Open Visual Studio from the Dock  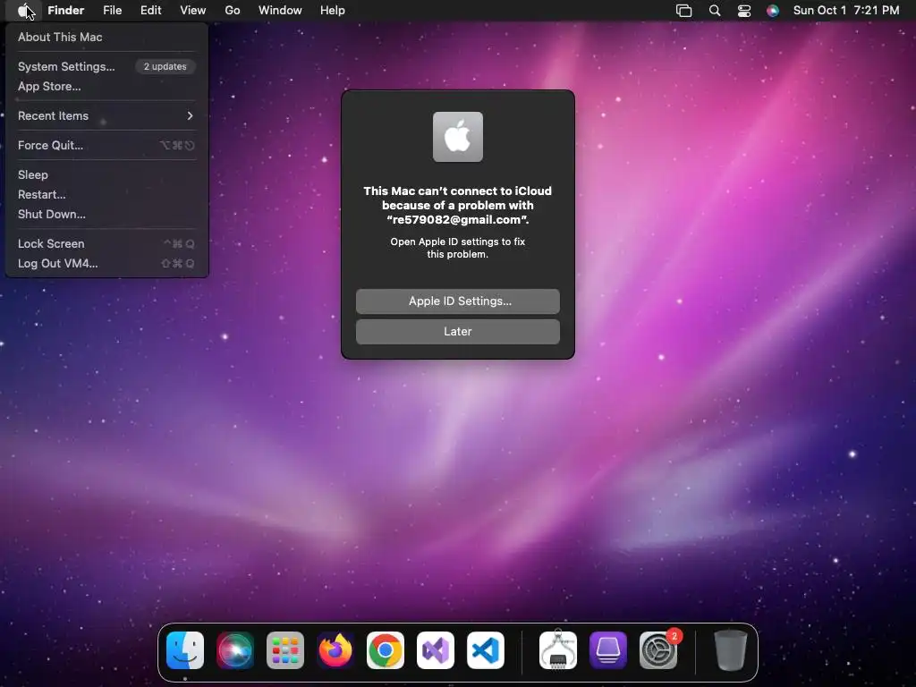click(x=436, y=650)
